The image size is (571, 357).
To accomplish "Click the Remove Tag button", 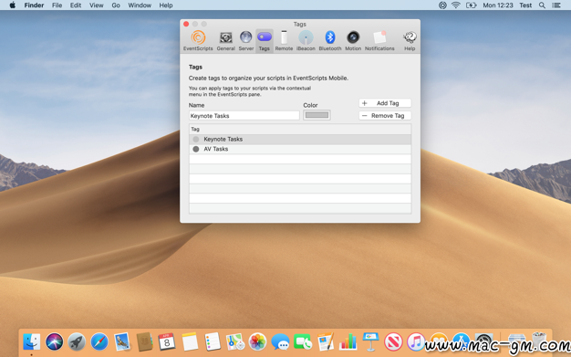I will (385, 116).
